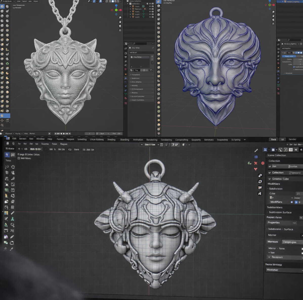This screenshot has width=303, height=300.
Task: Click green Y axis on wireframe viewport gizmo
Action: (x=270, y=5)
